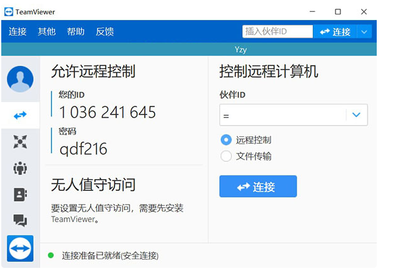
Task: Select 文件传输 radio option
Action: 226,156
